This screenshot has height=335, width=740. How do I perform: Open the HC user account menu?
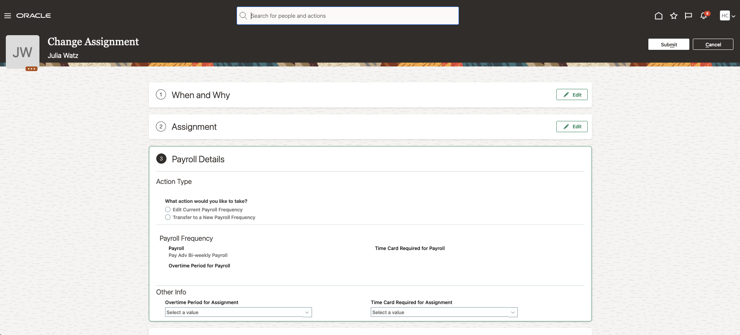727,16
